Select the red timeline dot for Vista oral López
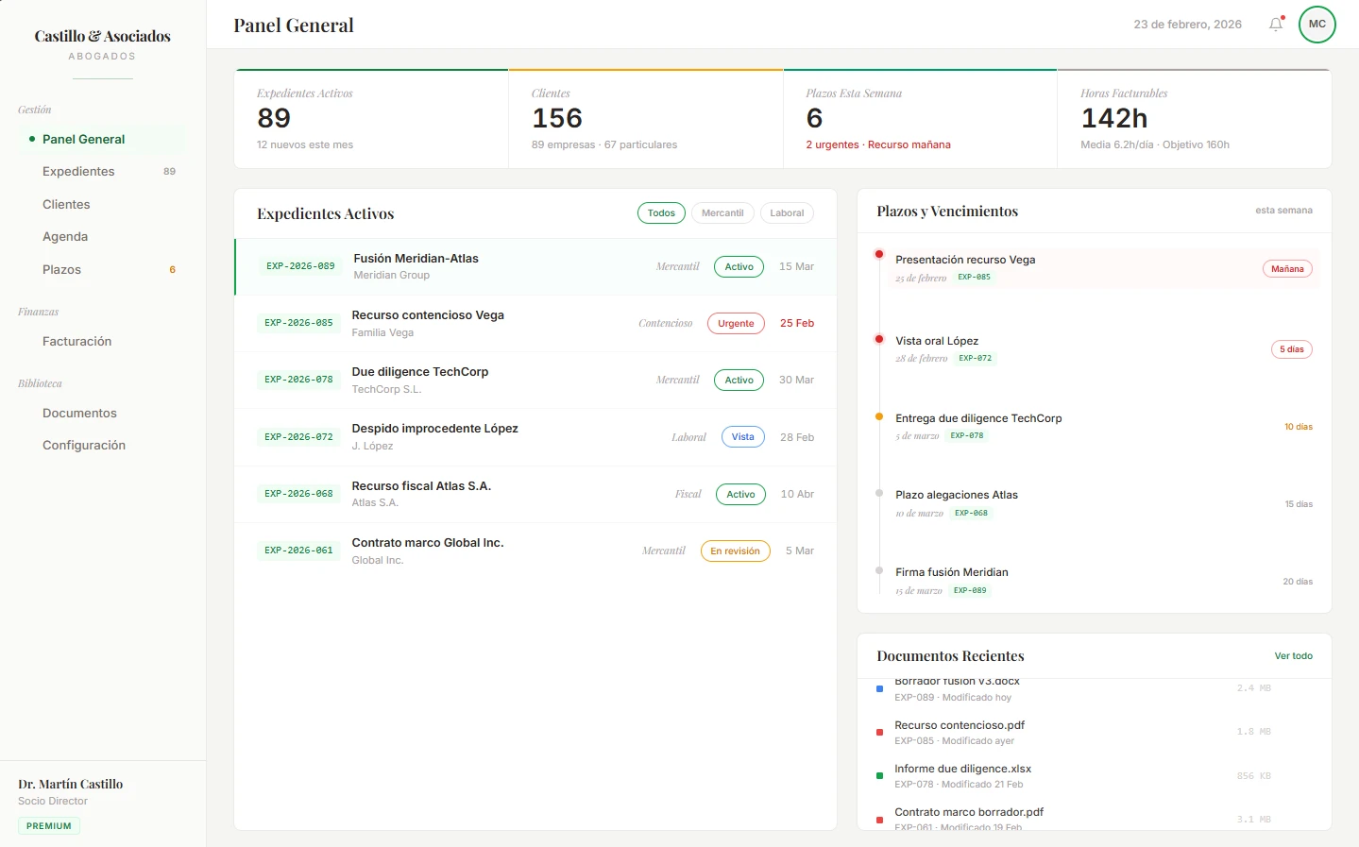This screenshot has width=1359, height=847. coord(879,340)
